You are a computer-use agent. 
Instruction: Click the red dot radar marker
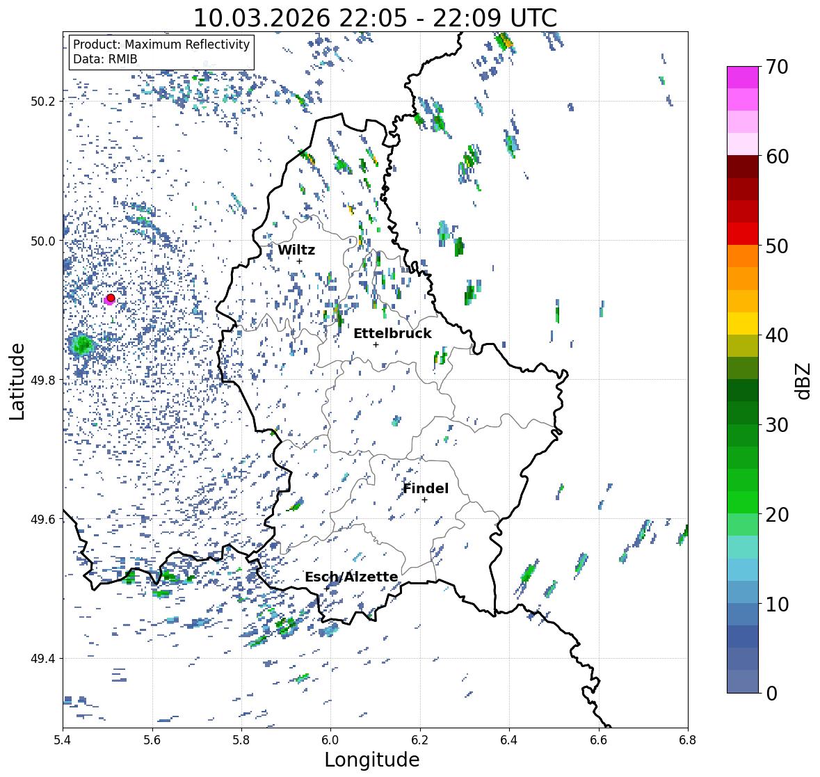(111, 298)
